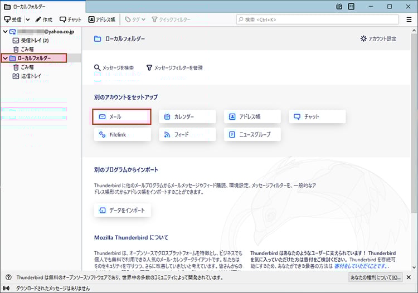Dismiss the Thunderbird notification bar

[409, 277]
